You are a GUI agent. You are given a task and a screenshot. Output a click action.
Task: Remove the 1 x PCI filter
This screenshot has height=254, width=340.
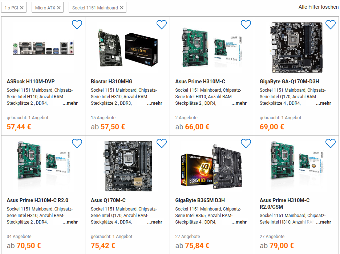(x=22, y=8)
